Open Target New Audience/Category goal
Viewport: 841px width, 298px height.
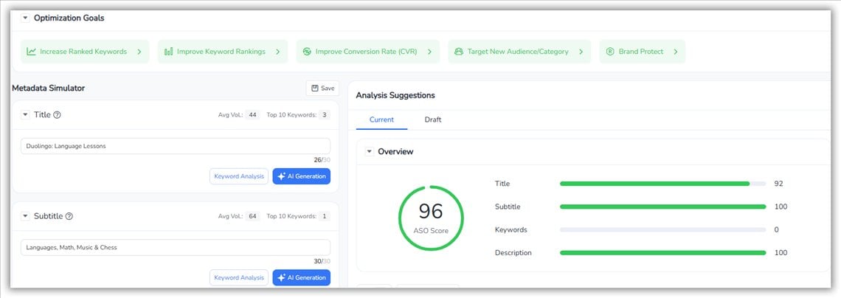click(519, 52)
